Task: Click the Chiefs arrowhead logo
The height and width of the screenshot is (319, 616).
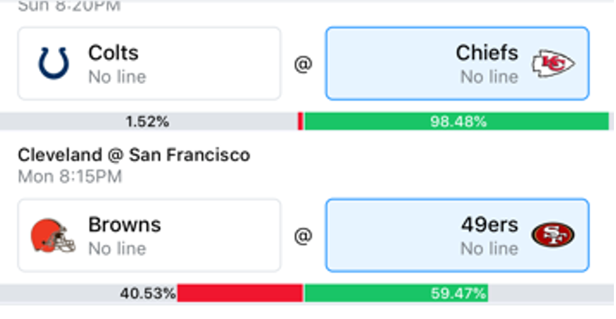Action: click(553, 64)
